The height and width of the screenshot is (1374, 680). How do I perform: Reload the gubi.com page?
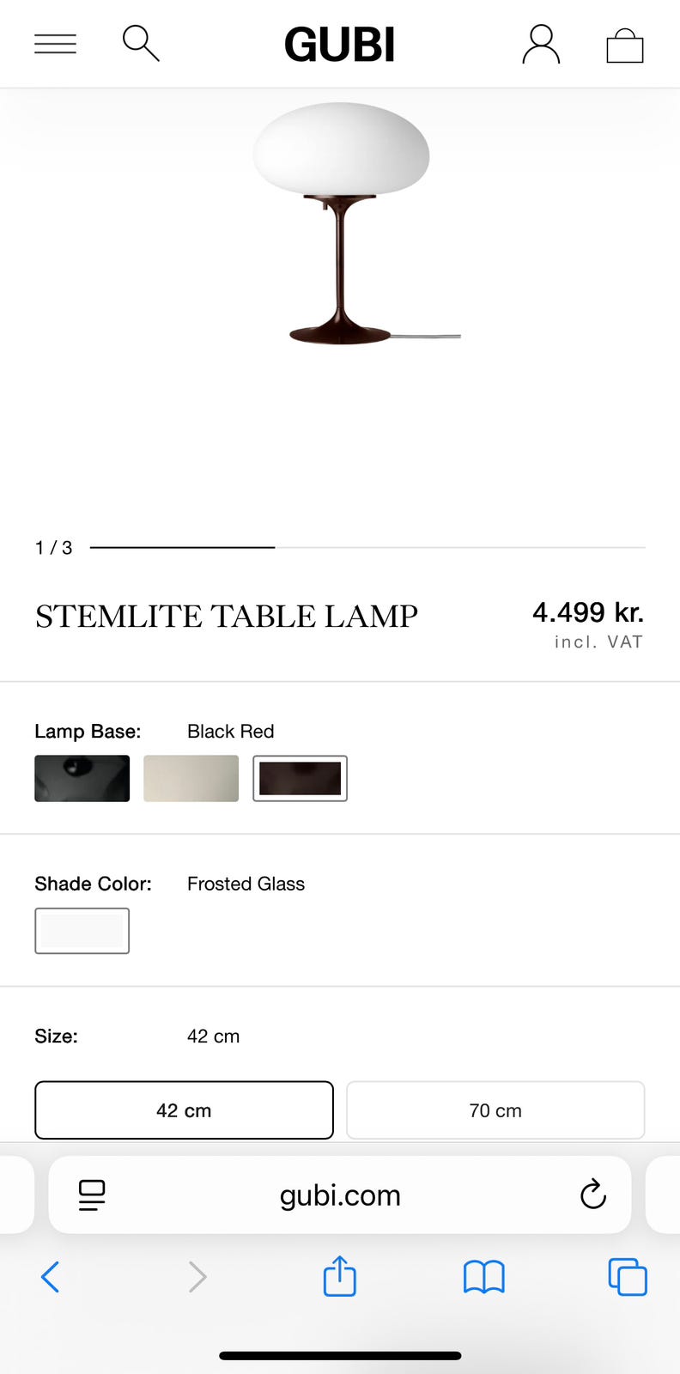[x=592, y=1195]
